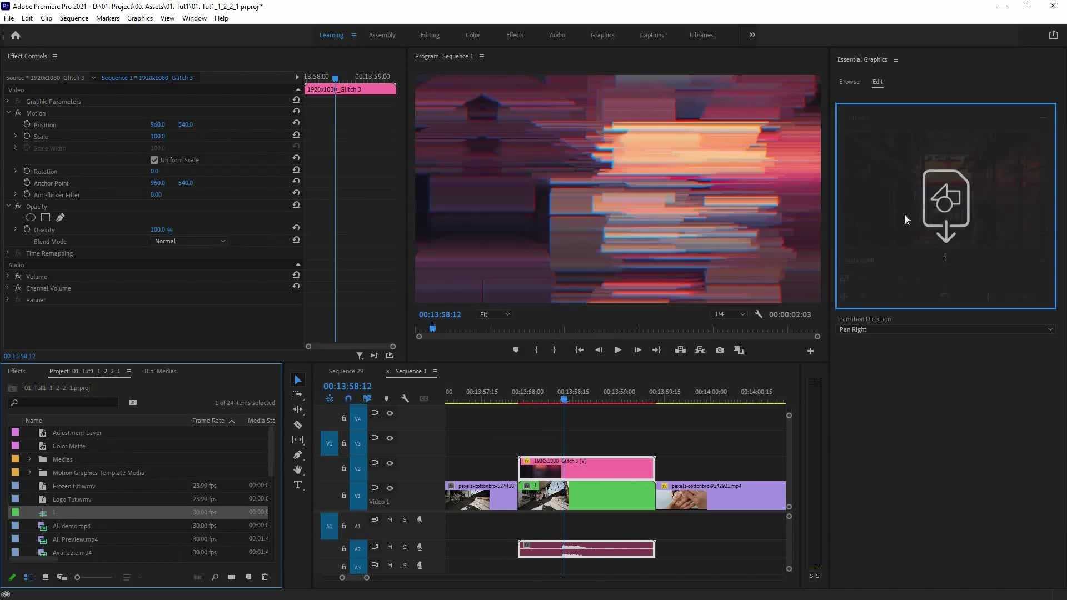Switch to the Color workspace tab
The width and height of the screenshot is (1067, 600).
[473, 34]
